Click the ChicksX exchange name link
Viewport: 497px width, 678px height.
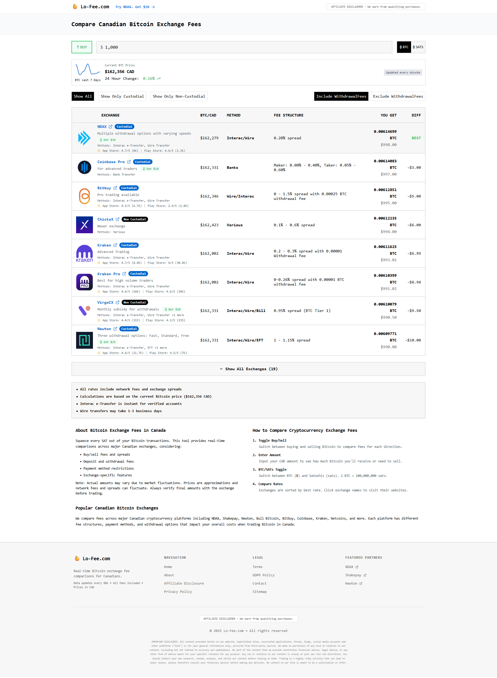pyautogui.click(x=105, y=219)
